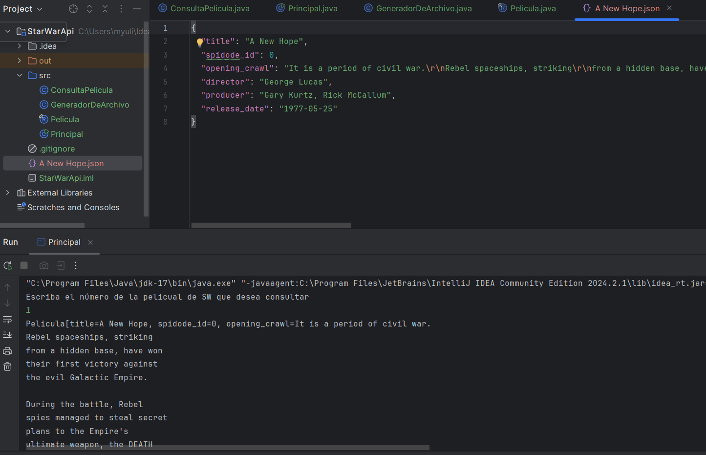Click the Up the stack trace arrow
This screenshot has width=706, height=455.
(x=7, y=287)
